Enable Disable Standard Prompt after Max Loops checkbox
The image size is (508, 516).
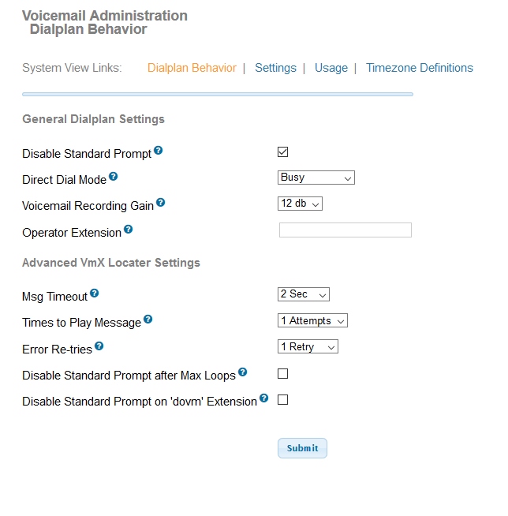282,374
